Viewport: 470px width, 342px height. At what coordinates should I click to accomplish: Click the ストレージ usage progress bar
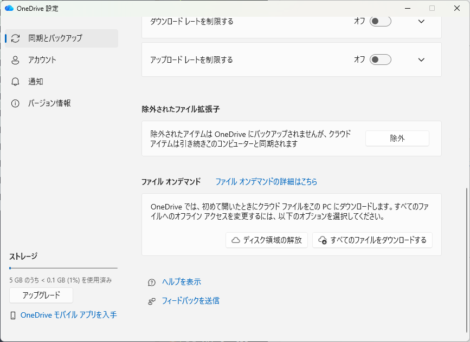[63, 268]
